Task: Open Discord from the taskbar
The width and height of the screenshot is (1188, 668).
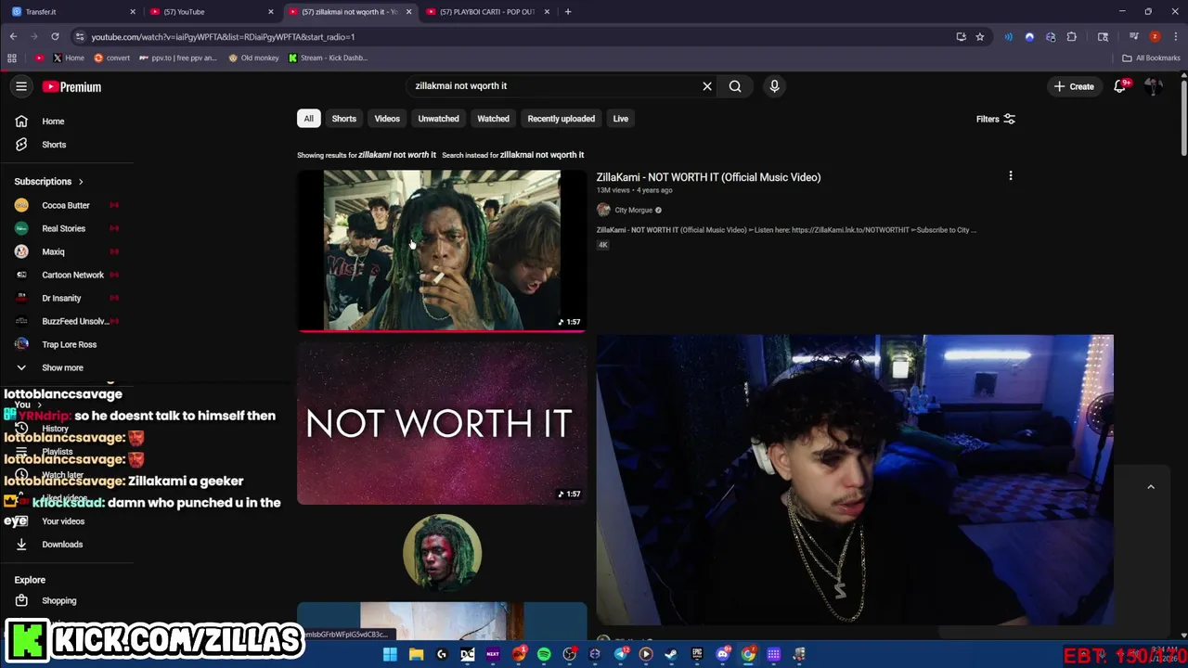Action: tap(723, 654)
